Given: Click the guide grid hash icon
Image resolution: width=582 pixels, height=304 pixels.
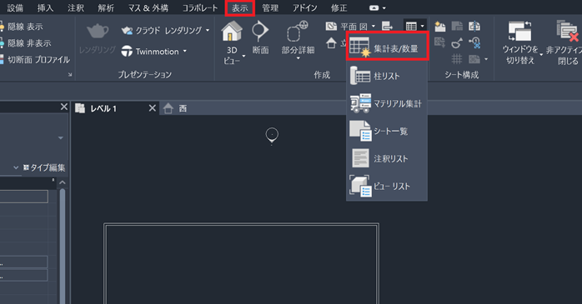Looking at the screenshot, I should [x=457, y=59].
